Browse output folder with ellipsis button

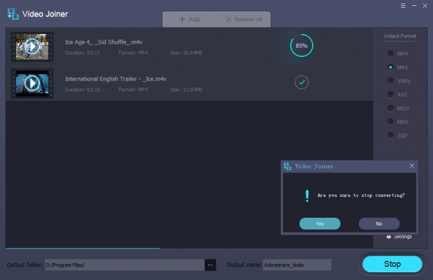210,265
